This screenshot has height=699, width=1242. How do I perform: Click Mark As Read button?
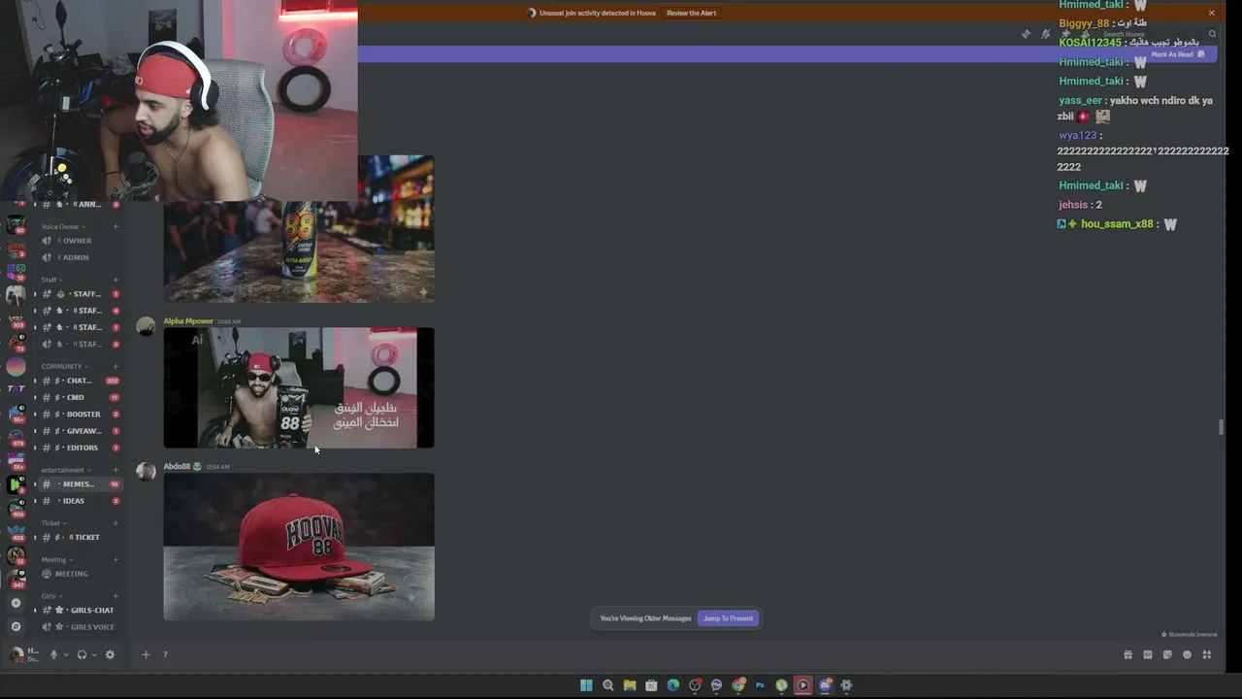1177,54
